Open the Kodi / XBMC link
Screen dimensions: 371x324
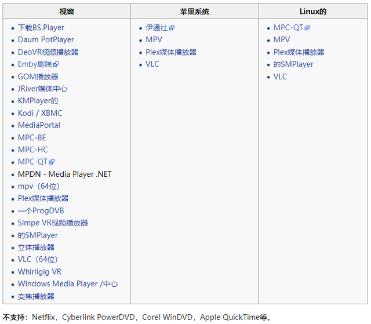tap(40, 113)
